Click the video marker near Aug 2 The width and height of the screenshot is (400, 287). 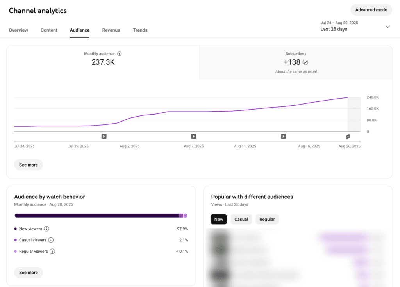coord(104,136)
